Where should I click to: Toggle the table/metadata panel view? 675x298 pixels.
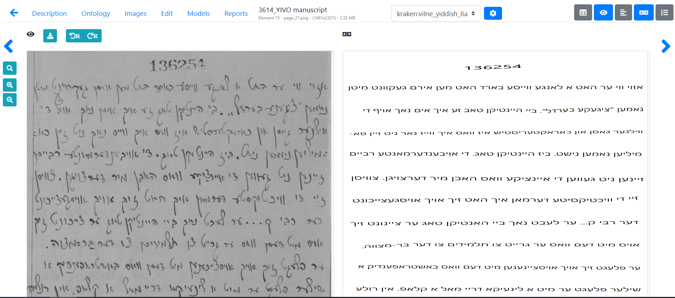pos(583,13)
